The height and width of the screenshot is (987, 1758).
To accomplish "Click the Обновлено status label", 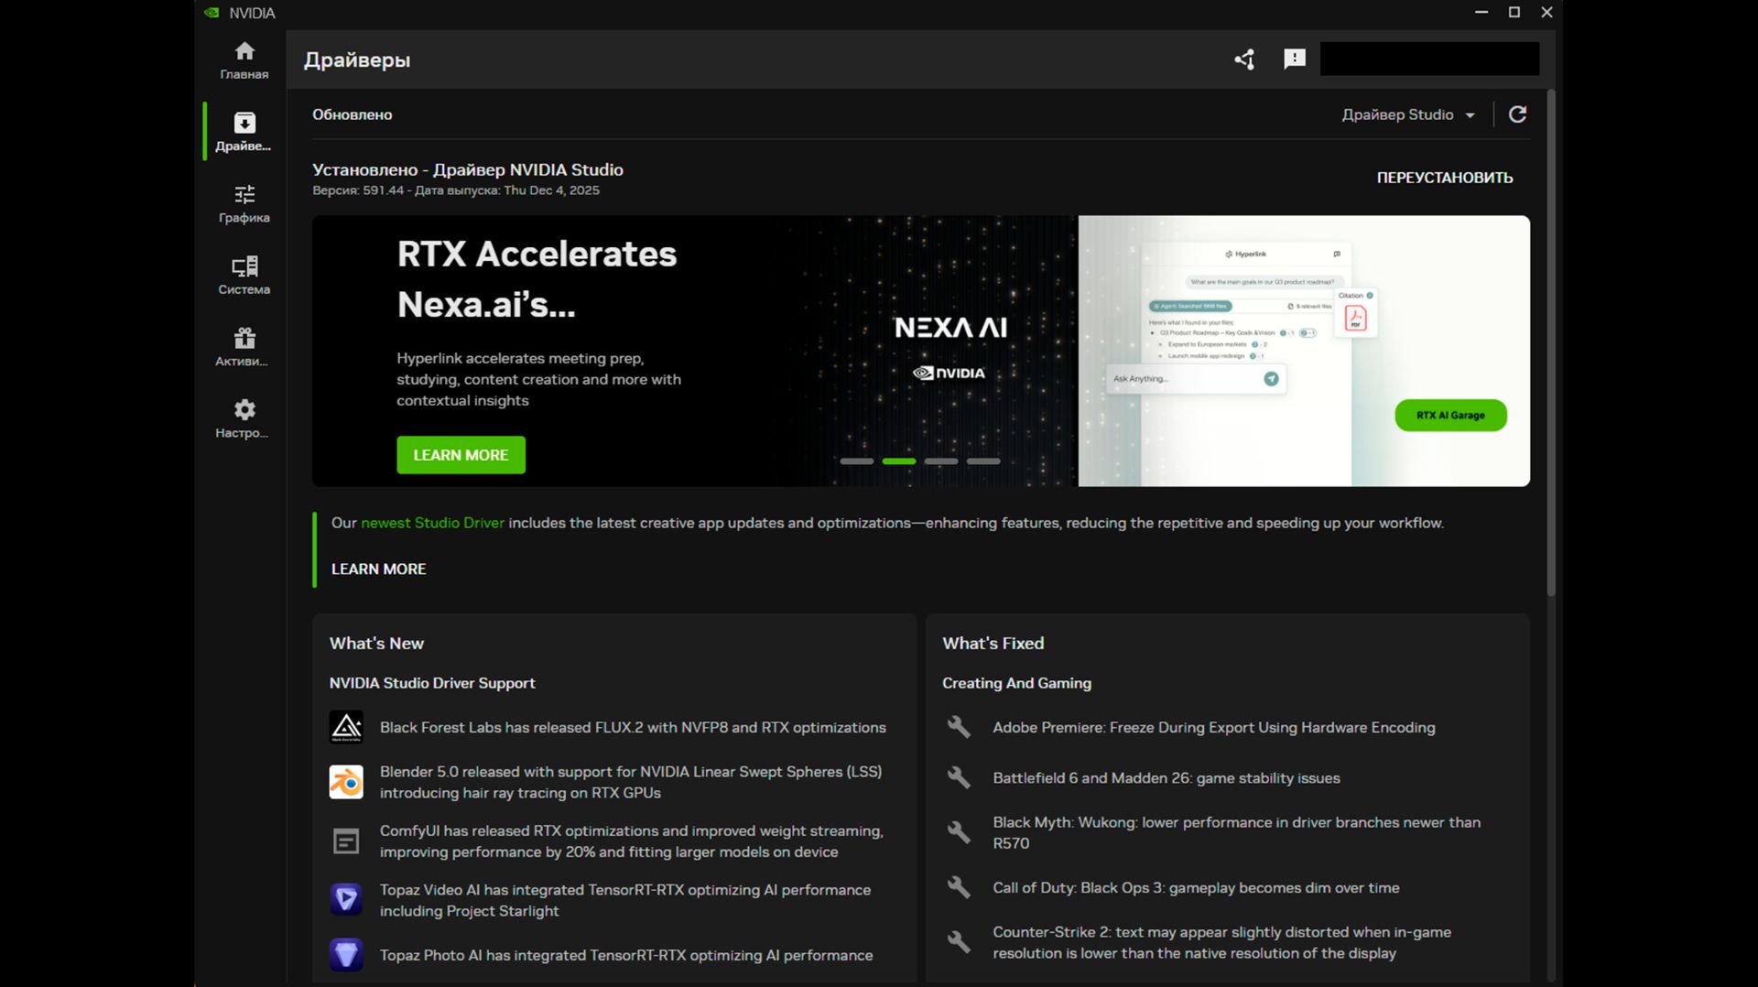I will 353,114.
